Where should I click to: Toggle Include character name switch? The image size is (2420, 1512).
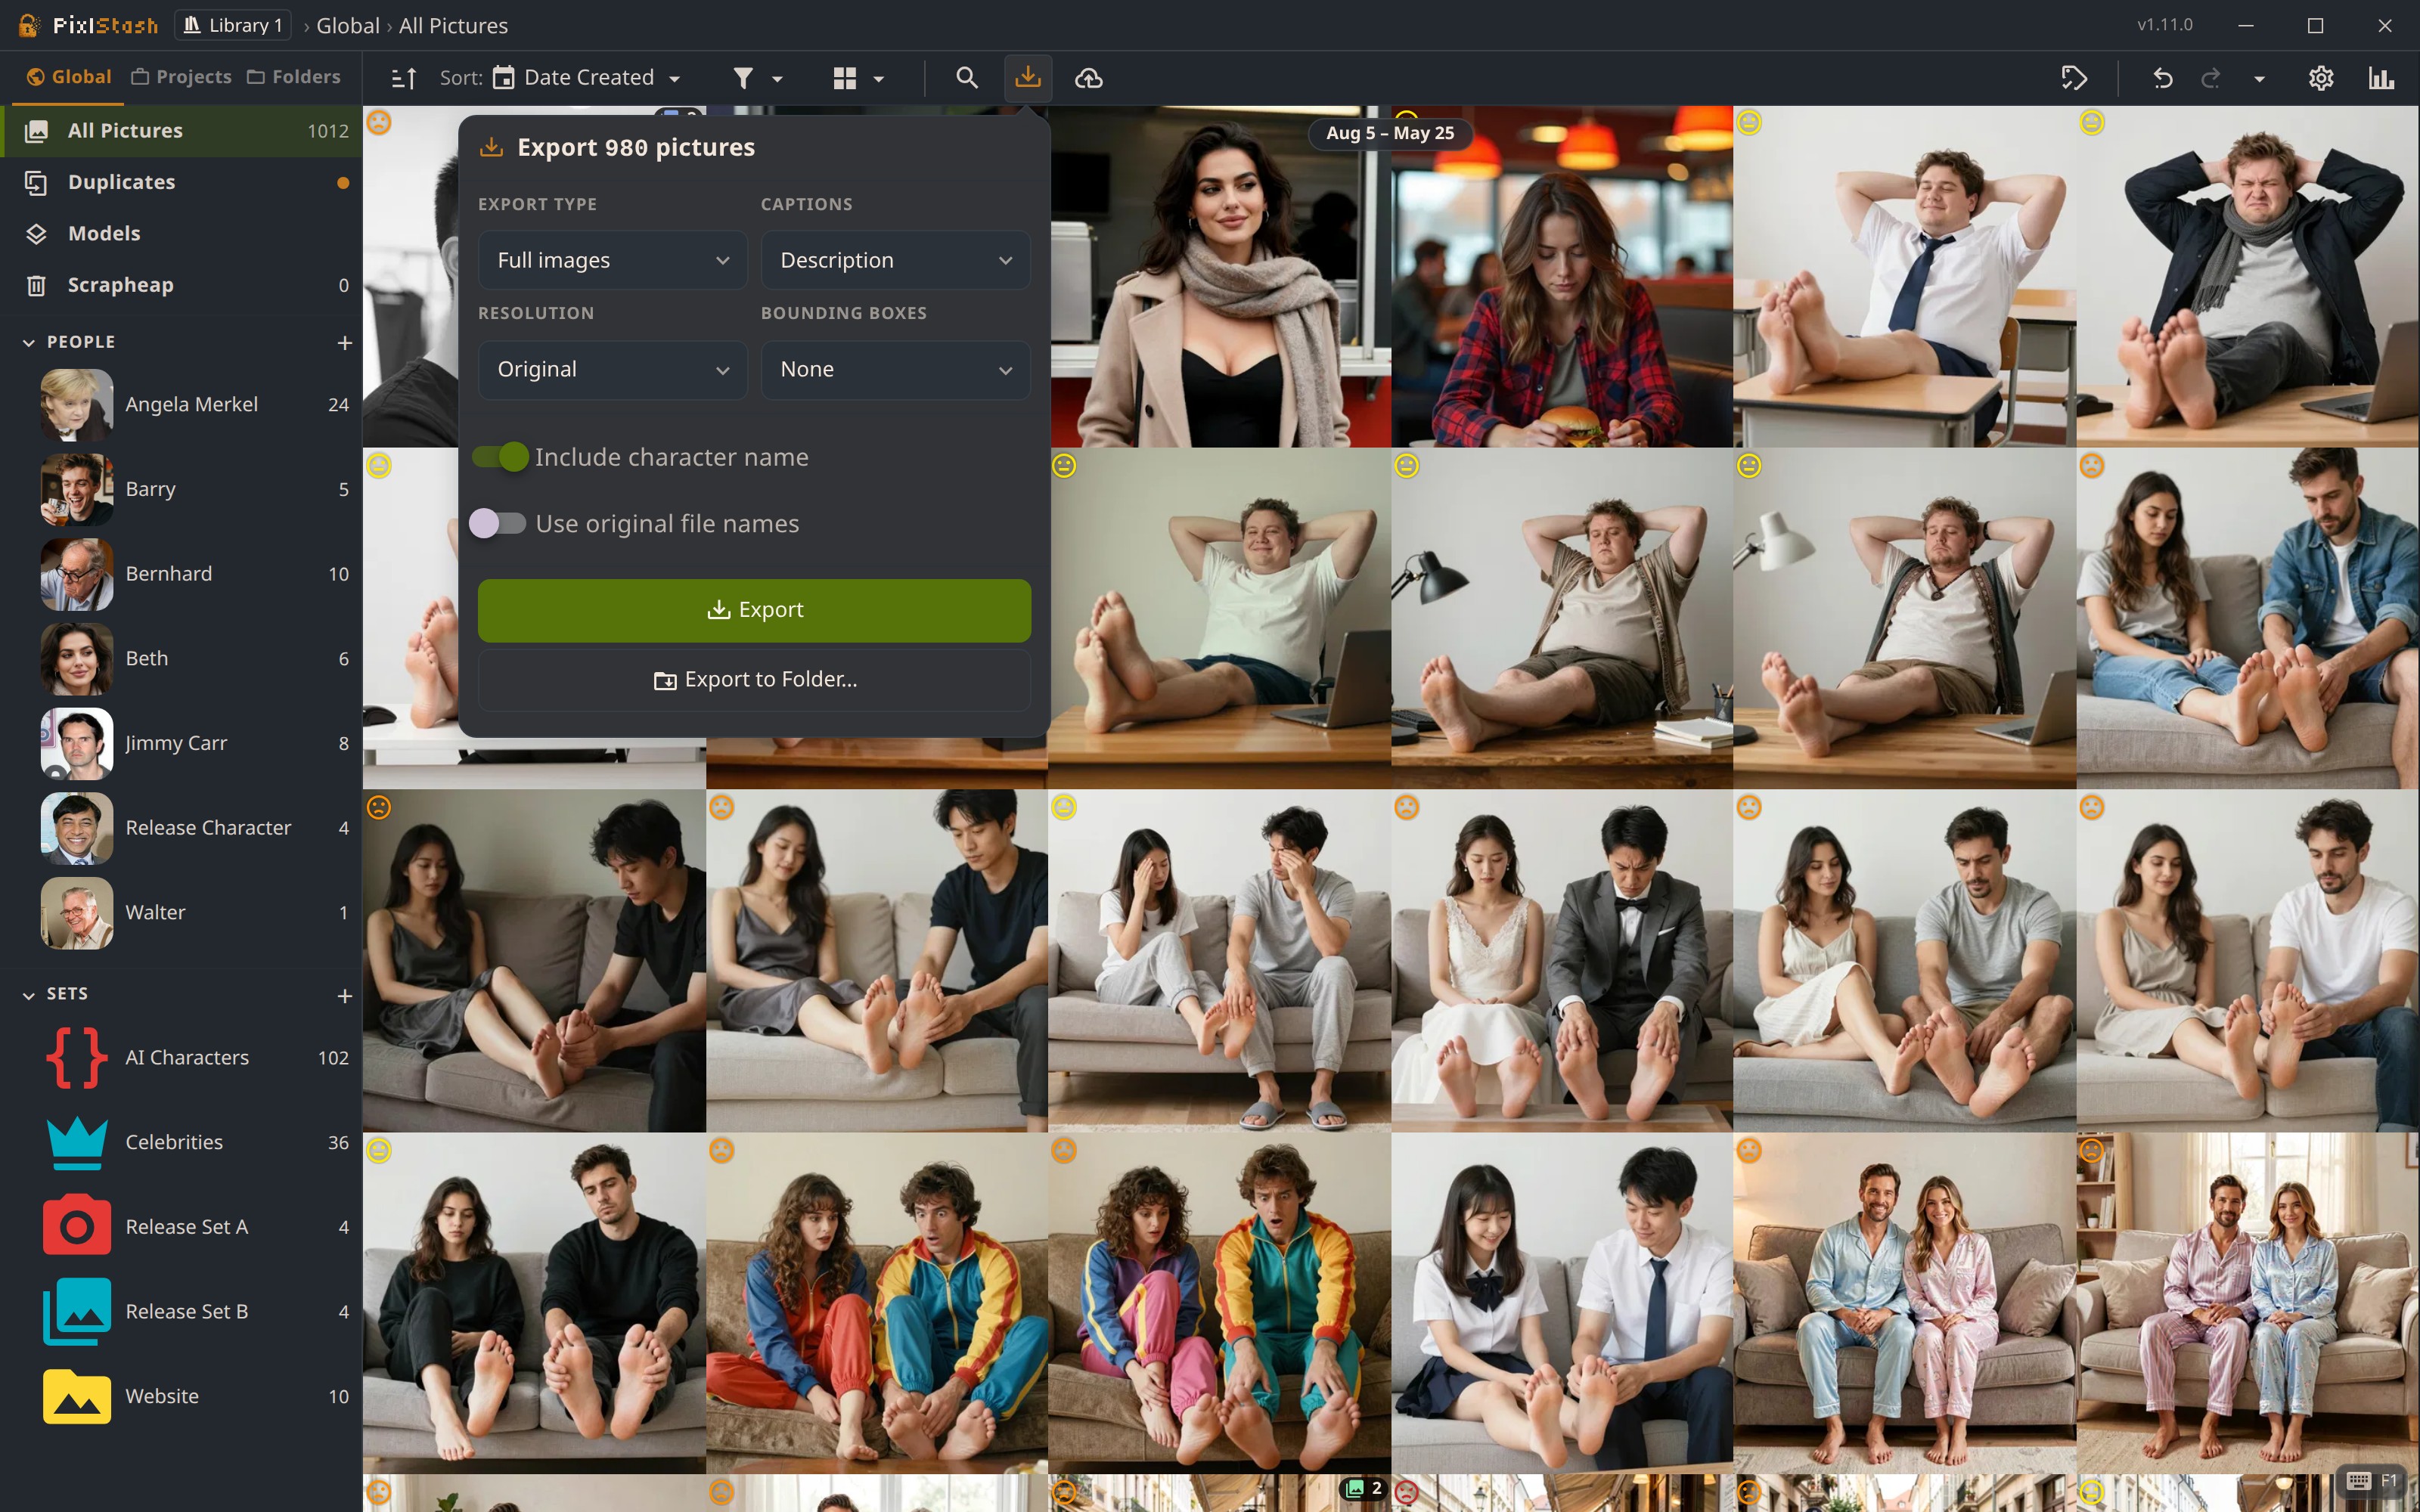point(500,457)
